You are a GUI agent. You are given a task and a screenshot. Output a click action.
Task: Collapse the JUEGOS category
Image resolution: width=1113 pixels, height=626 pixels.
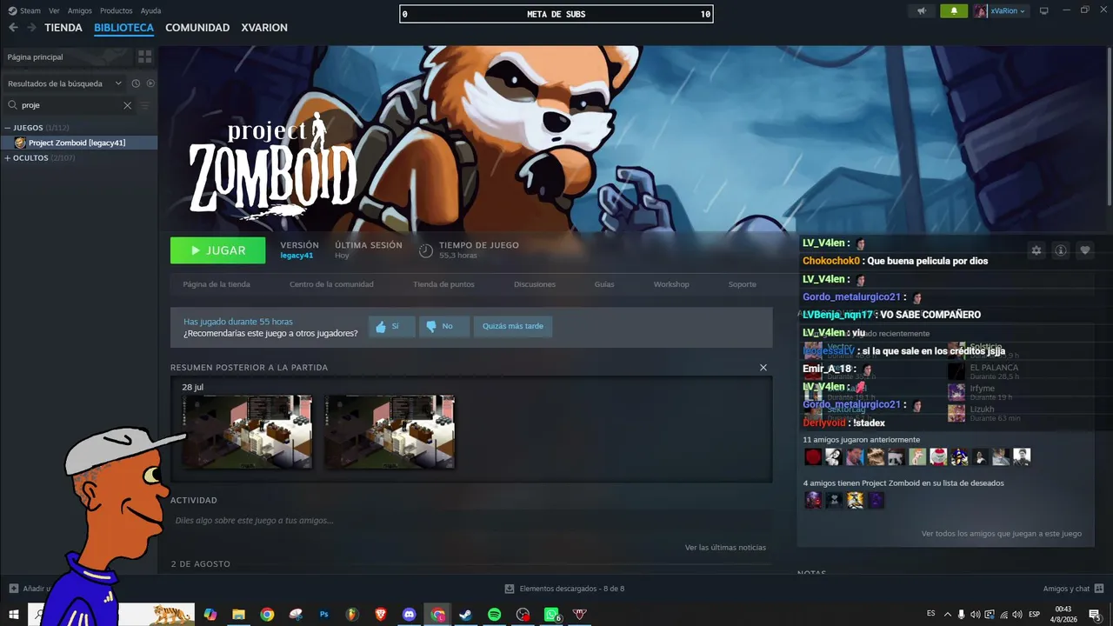click(x=9, y=128)
